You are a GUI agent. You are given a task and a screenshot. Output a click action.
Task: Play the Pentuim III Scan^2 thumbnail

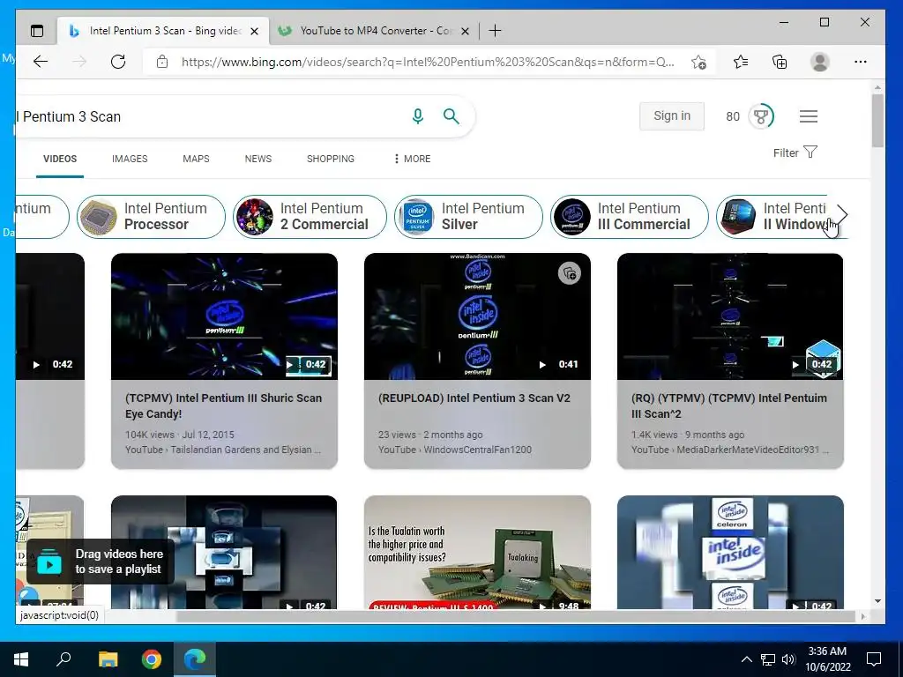730,316
